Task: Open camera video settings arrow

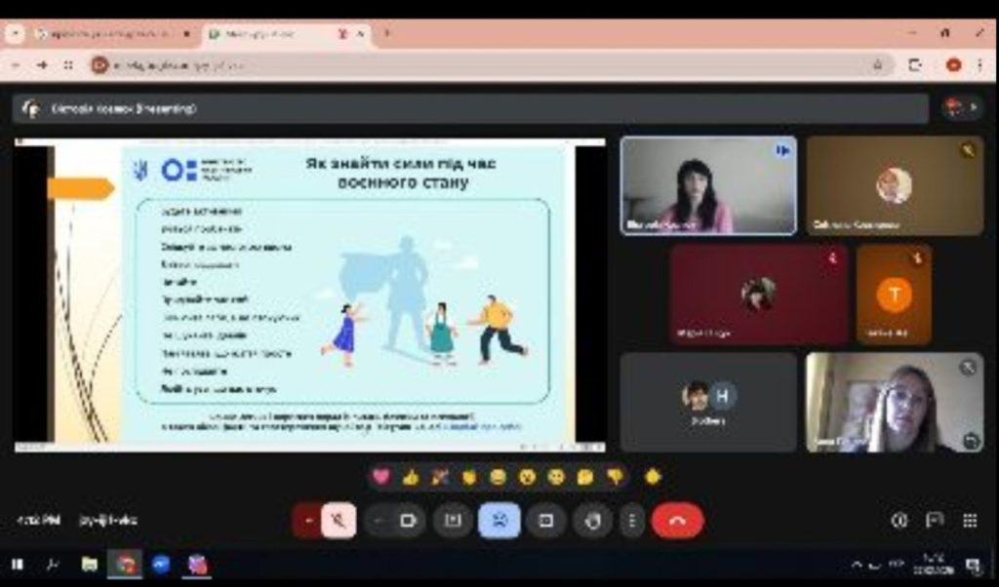Action: pos(379,521)
